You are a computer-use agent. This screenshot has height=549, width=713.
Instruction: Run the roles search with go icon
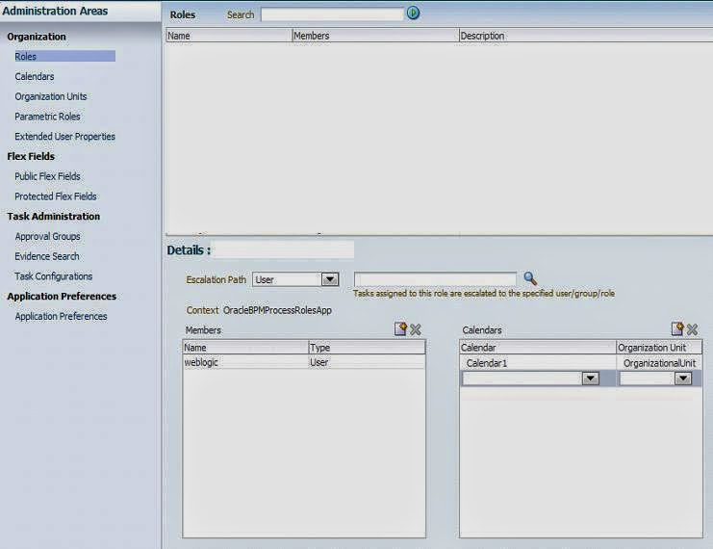(x=413, y=13)
